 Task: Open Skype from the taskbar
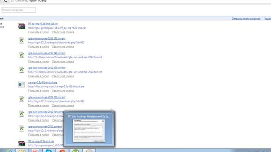(49, 150)
